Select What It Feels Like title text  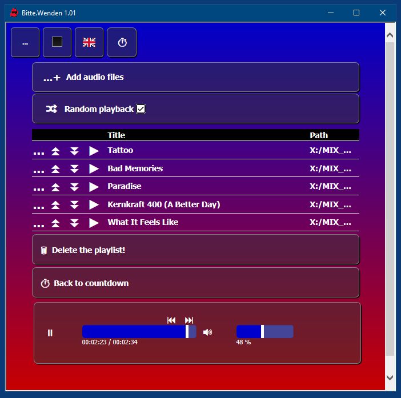click(x=143, y=222)
